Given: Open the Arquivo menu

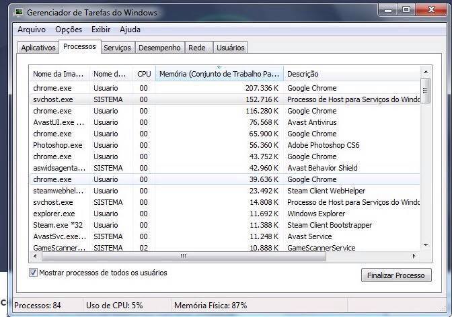Looking at the screenshot, I should (32, 30).
